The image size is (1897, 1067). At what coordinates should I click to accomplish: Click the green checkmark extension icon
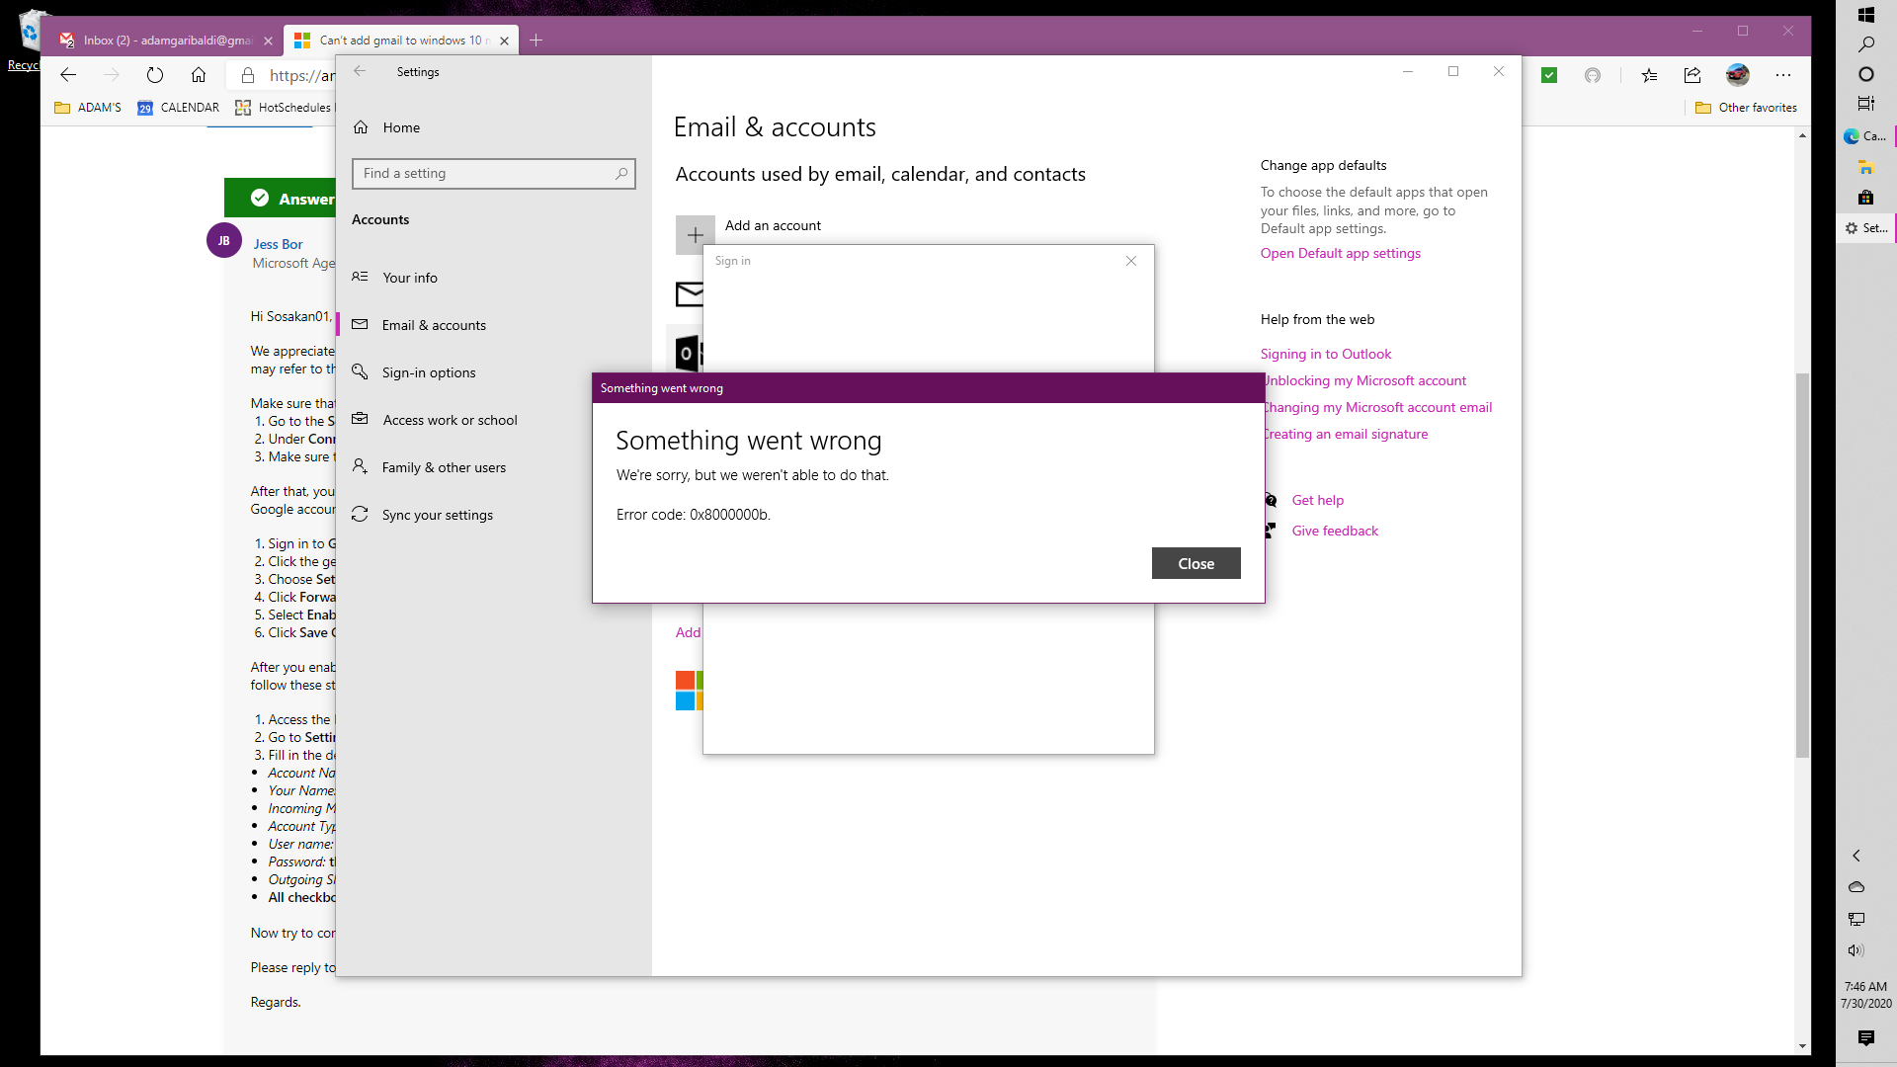tap(1549, 75)
